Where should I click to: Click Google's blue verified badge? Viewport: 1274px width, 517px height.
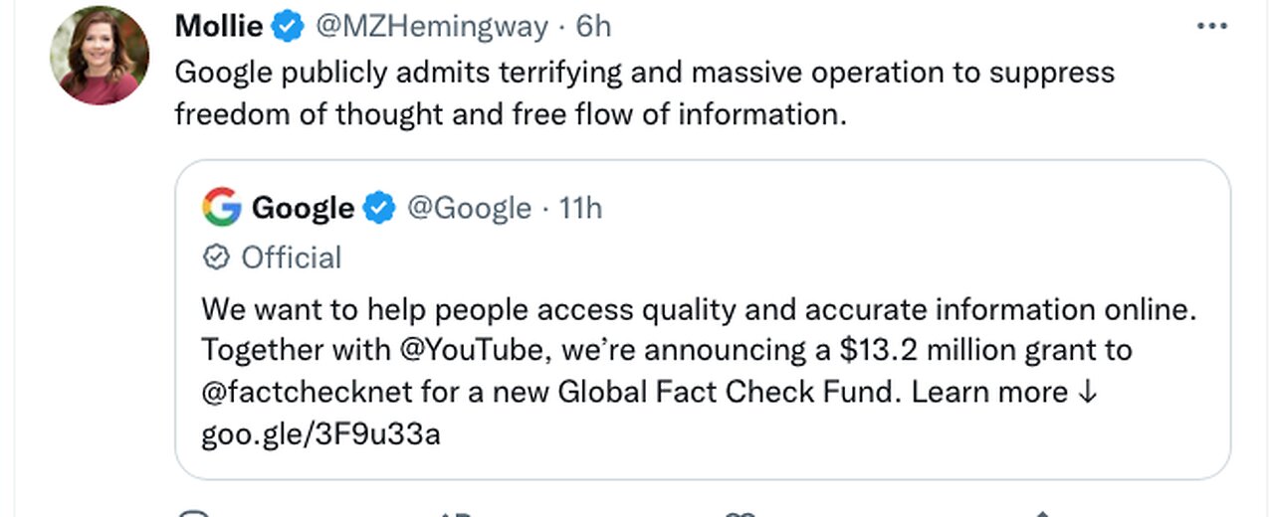[x=379, y=208]
